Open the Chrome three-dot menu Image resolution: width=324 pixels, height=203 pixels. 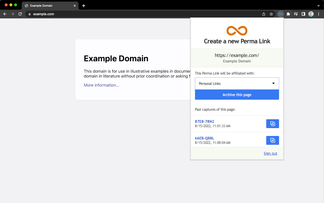point(318,14)
